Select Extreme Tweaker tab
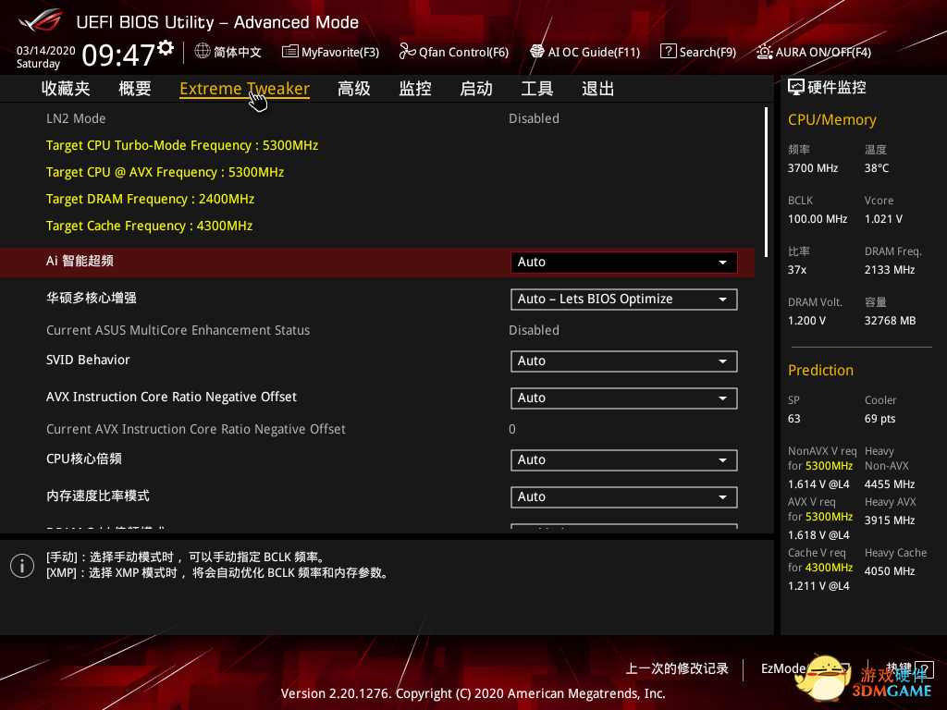Image resolution: width=947 pixels, height=710 pixels. (x=244, y=89)
